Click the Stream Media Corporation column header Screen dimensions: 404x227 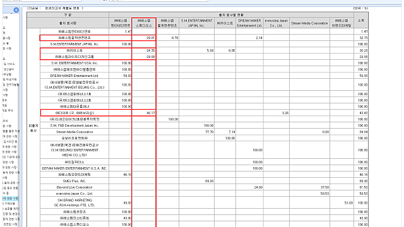(309, 23)
